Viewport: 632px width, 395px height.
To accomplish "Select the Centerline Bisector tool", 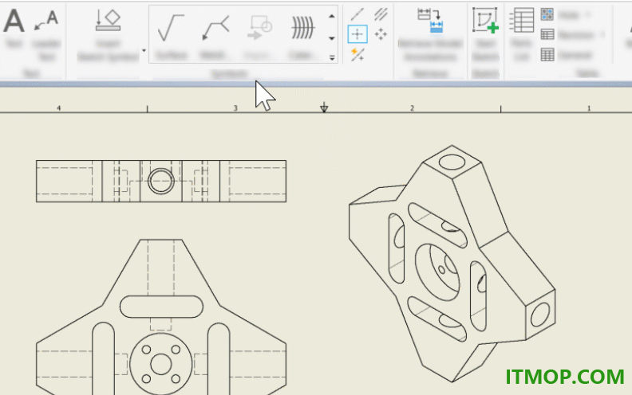I will point(381,14).
